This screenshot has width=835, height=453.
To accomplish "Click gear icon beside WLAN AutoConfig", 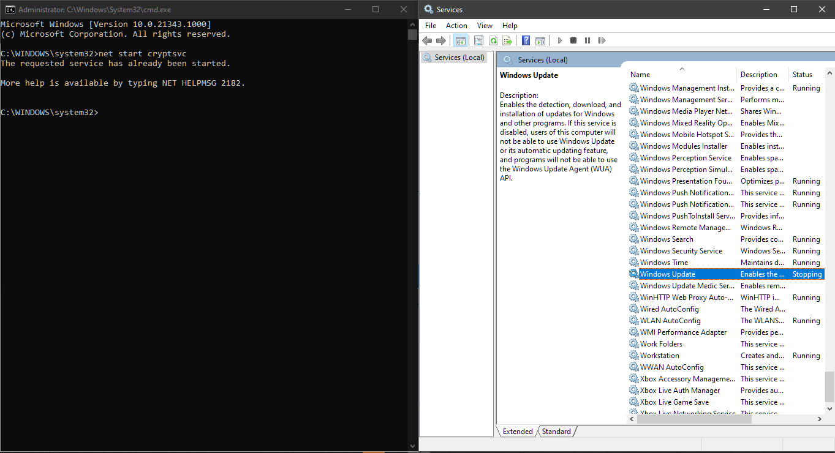I will pos(633,321).
